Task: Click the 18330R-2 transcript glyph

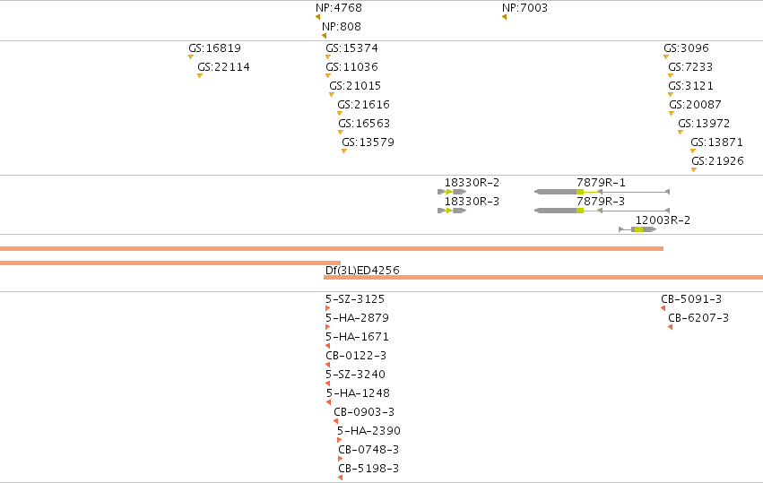Action: coord(452,192)
